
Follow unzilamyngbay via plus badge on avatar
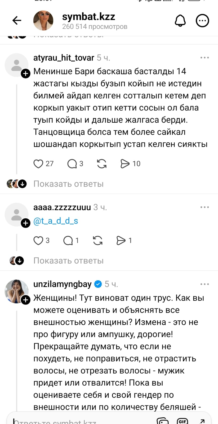coord(26,300)
